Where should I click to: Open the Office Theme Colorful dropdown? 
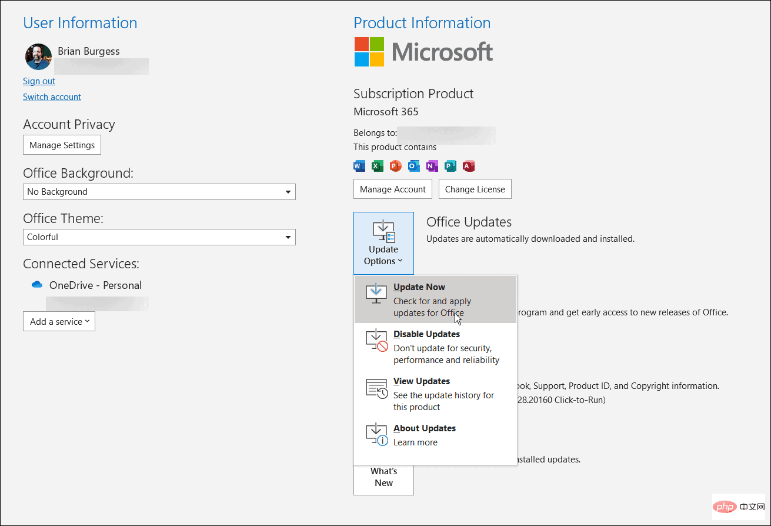(x=159, y=237)
